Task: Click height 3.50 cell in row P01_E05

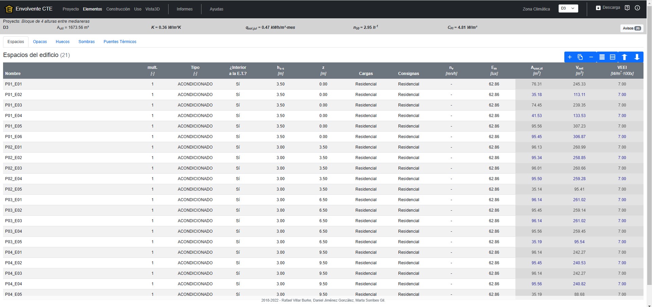Action: [x=281, y=126]
